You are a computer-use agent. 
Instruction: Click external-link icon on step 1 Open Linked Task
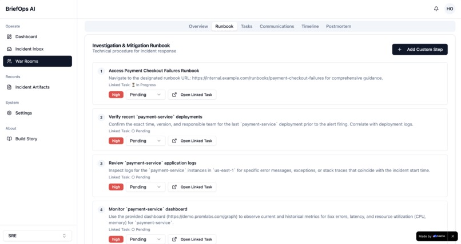174,95
